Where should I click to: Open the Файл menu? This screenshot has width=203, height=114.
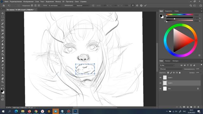click(x=6, y=2)
